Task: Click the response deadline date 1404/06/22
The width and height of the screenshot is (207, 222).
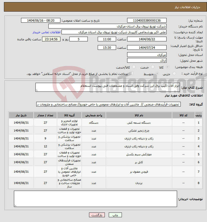Action: click(147, 39)
